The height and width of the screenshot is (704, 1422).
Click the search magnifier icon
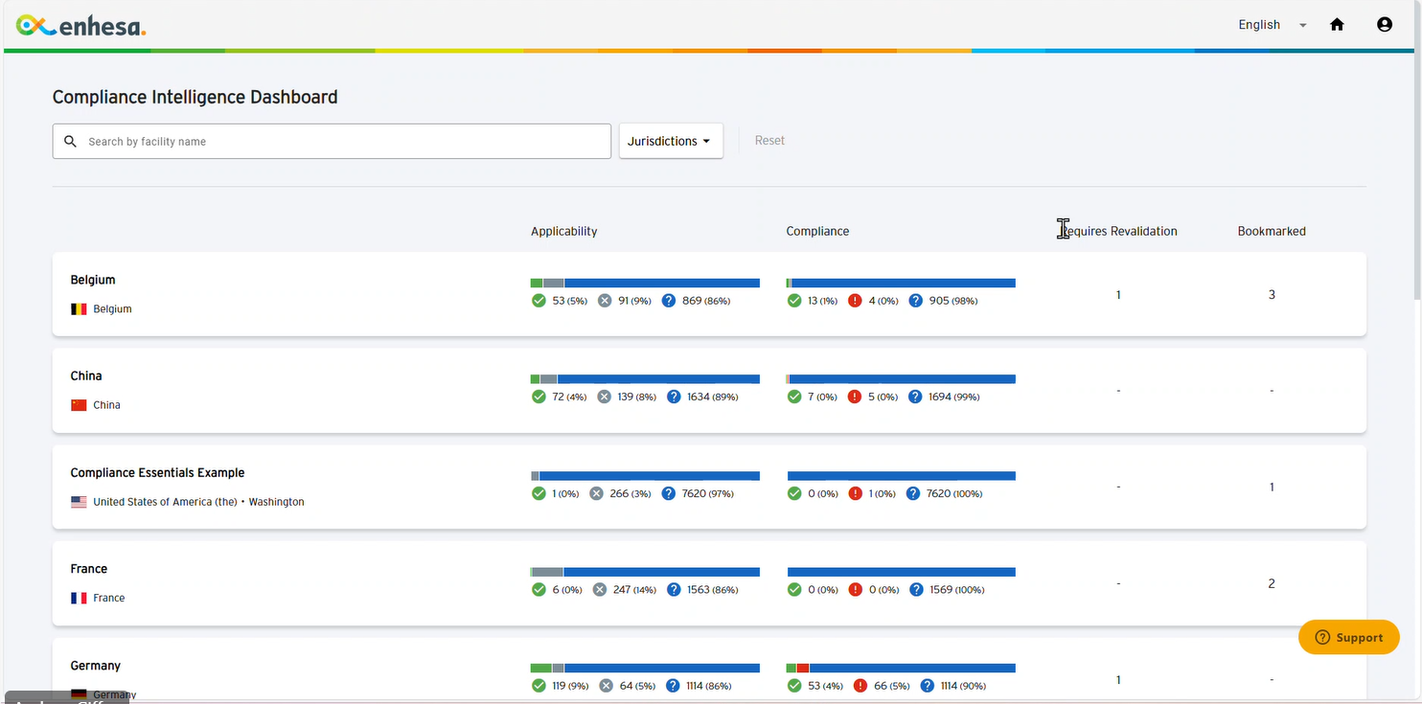[70, 142]
